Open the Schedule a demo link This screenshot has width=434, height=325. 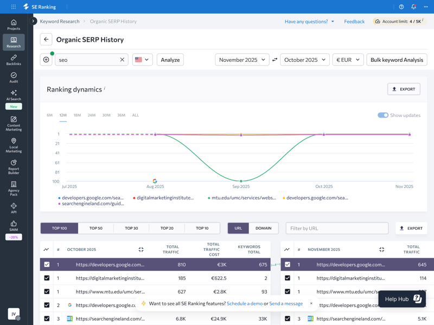[x=244, y=304]
